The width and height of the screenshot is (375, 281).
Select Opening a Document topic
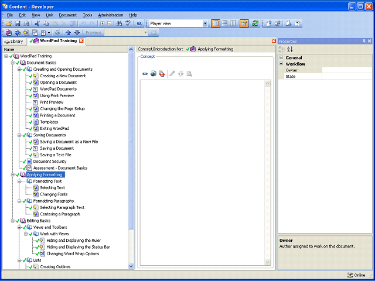[x=58, y=83]
